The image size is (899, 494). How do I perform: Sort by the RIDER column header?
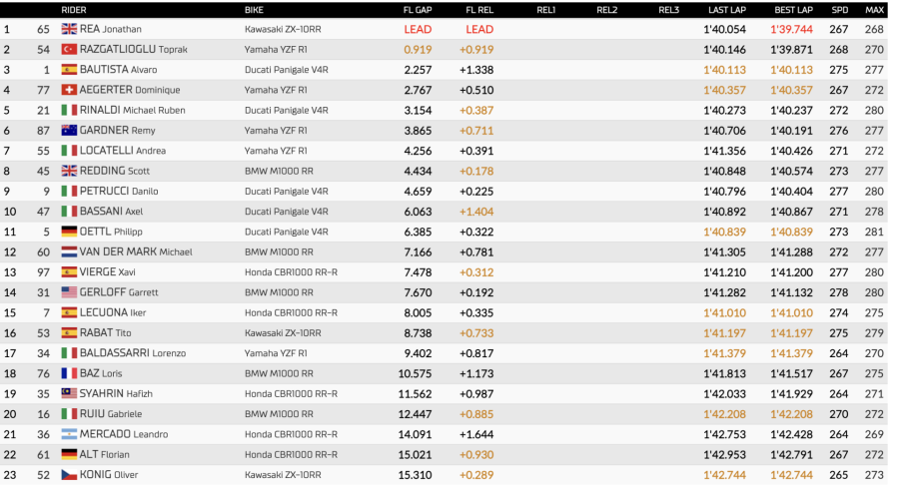click(x=74, y=9)
